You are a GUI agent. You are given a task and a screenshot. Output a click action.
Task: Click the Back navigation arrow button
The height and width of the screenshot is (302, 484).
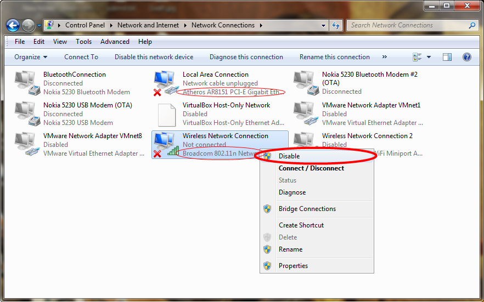(x=13, y=26)
